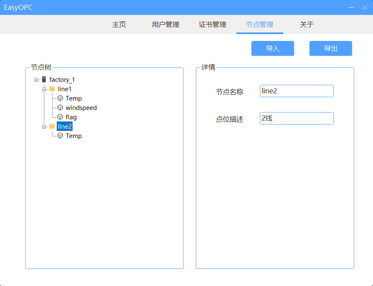The width and height of the screenshot is (373, 286).
Task: Click the factory_1 server icon
Action: pos(43,79)
